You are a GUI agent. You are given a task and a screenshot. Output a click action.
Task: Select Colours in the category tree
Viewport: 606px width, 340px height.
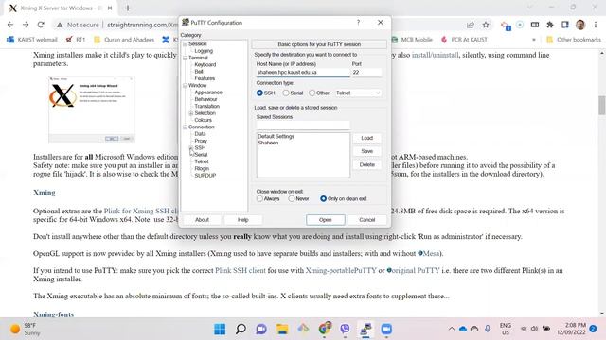[203, 120]
